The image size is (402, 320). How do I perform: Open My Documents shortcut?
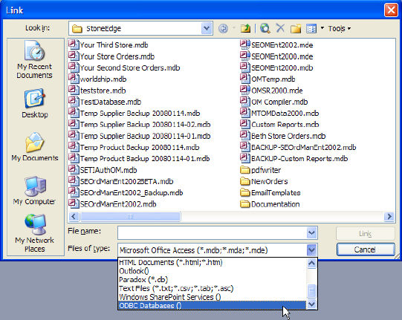(x=35, y=146)
